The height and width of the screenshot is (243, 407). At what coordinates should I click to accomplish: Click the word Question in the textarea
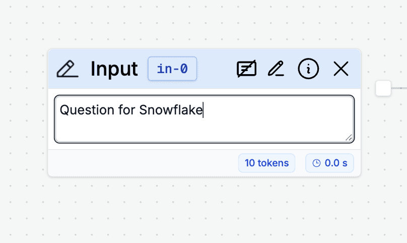(x=87, y=110)
